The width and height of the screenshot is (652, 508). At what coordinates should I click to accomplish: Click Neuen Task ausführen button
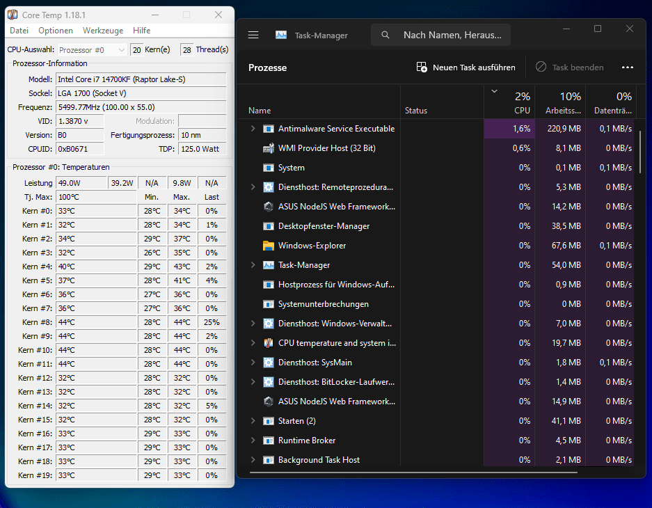tap(466, 68)
